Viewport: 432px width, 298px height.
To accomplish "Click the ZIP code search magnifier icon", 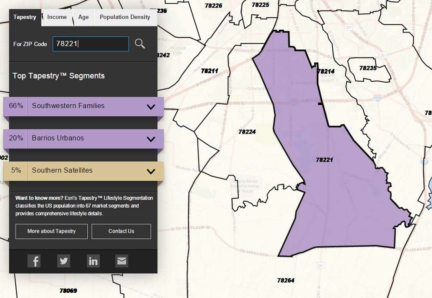I will pyautogui.click(x=140, y=44).
